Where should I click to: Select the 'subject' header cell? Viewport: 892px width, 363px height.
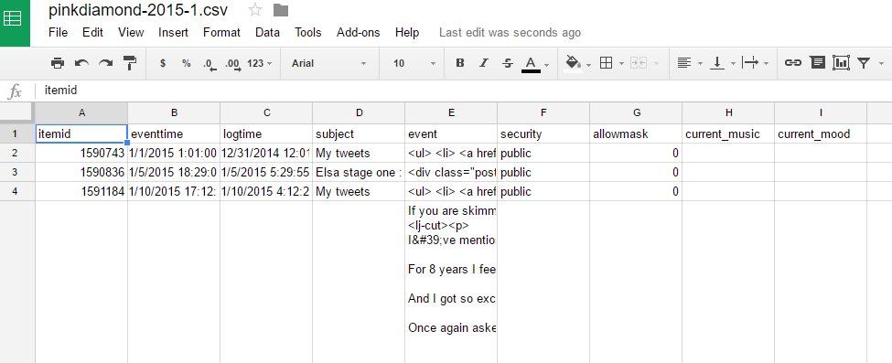pyautogui.click(x=359, y=134)
